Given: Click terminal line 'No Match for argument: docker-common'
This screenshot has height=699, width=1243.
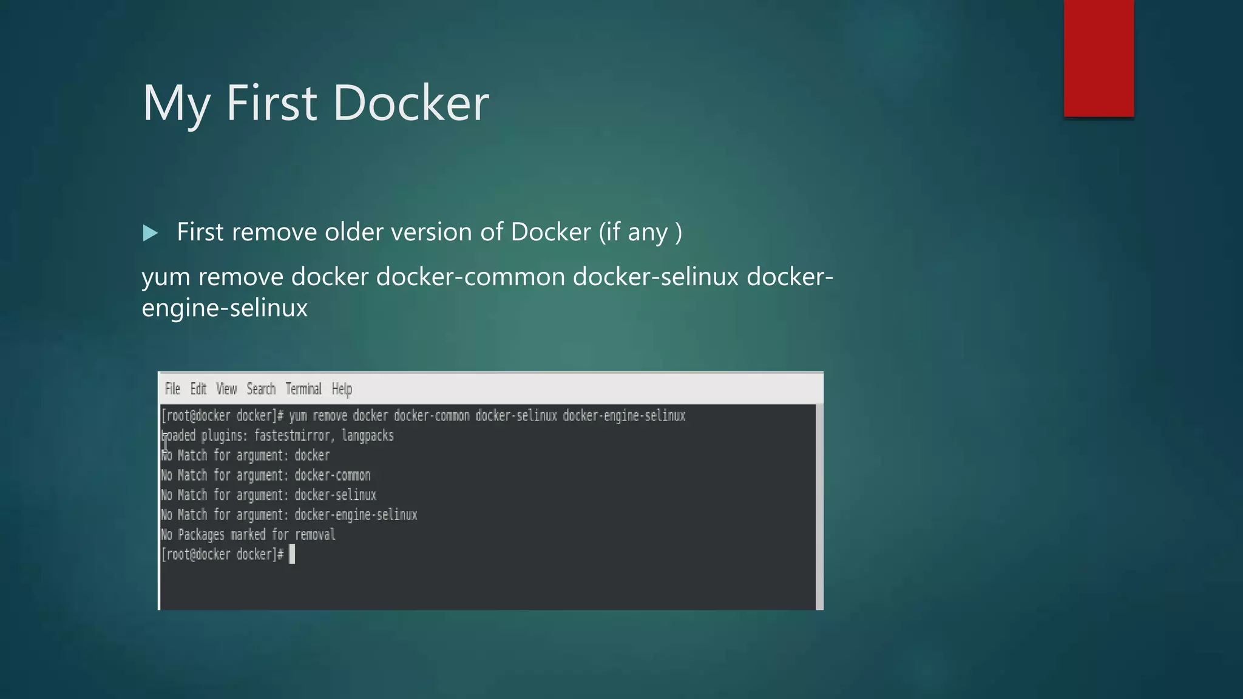Looking at the screenshot, I should [x=266, y=476].
